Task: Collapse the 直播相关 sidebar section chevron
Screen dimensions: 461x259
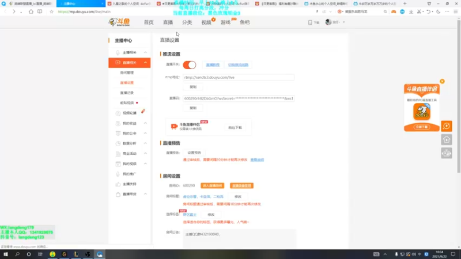Action: click(x=145, y=63)
